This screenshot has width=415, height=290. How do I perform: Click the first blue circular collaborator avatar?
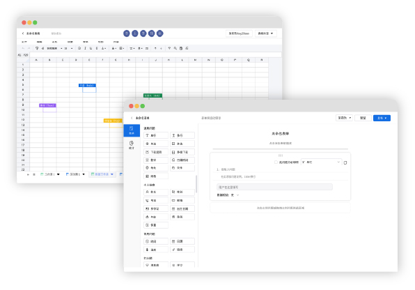127,33
